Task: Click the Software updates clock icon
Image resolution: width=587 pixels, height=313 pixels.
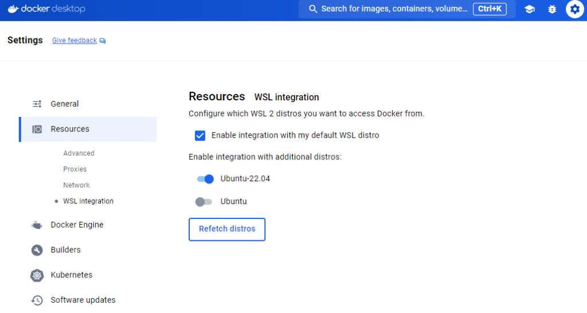Action: (37, 300)
